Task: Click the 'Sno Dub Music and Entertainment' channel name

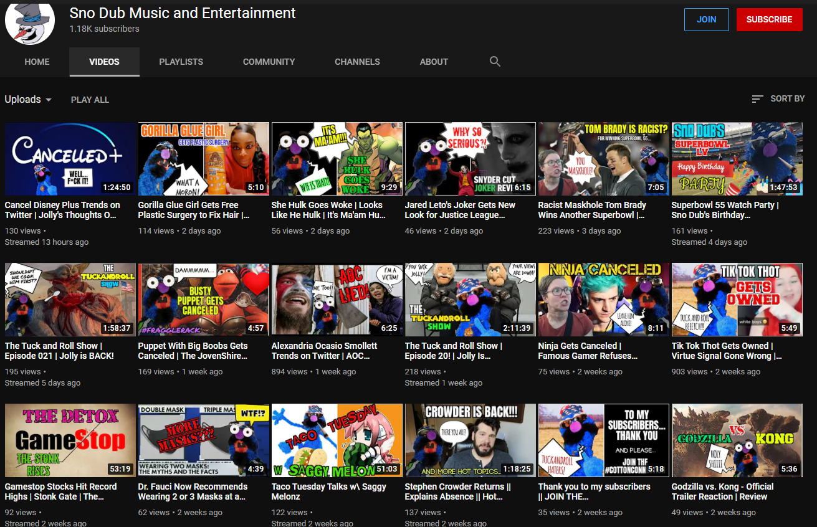Action: coord(183,12)
